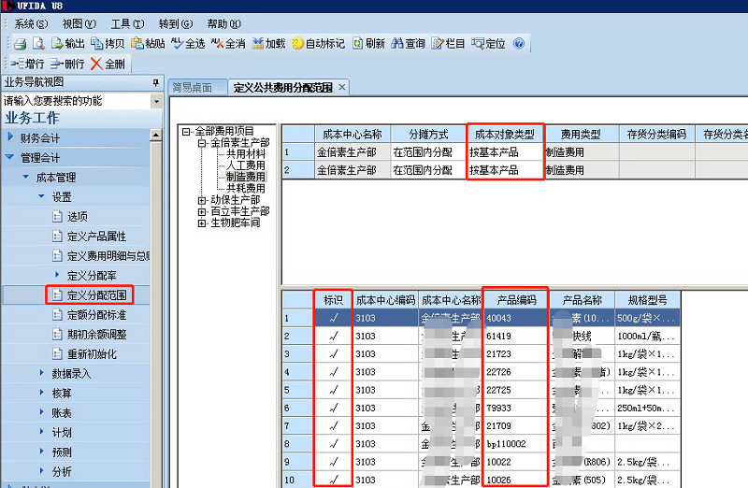Open 重新初始化 item
The width and height of the screenshot is (748, 488).
pyautogui.click(x=84, y=354)
